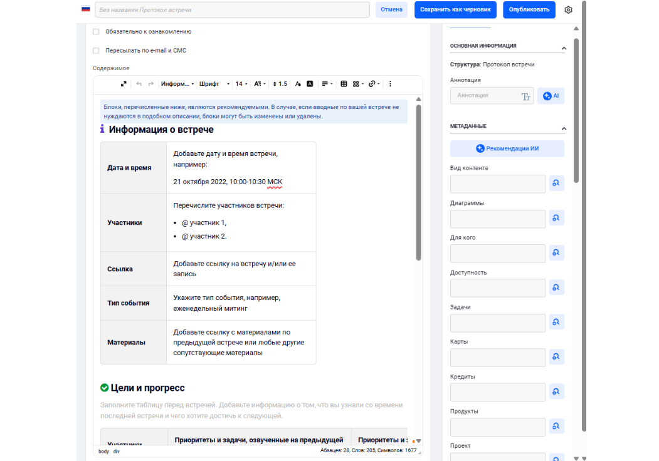Click the right sidebar vertical scrollbar

click(x=576, y=110)
